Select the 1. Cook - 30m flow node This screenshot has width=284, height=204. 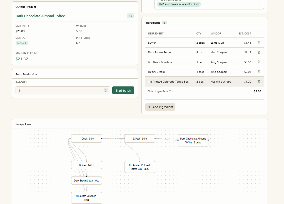click(x=87, y=138)
